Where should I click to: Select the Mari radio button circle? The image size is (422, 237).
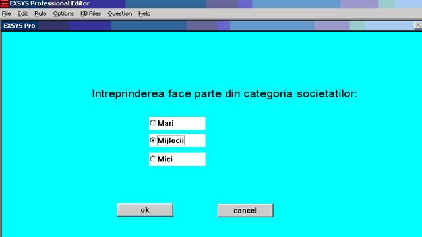(153, 123)
